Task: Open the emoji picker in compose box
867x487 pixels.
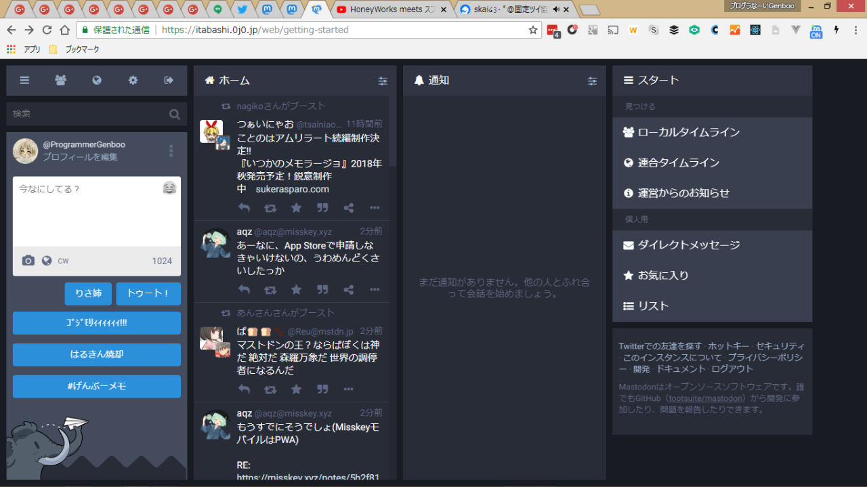Action: tap(169, 188)
